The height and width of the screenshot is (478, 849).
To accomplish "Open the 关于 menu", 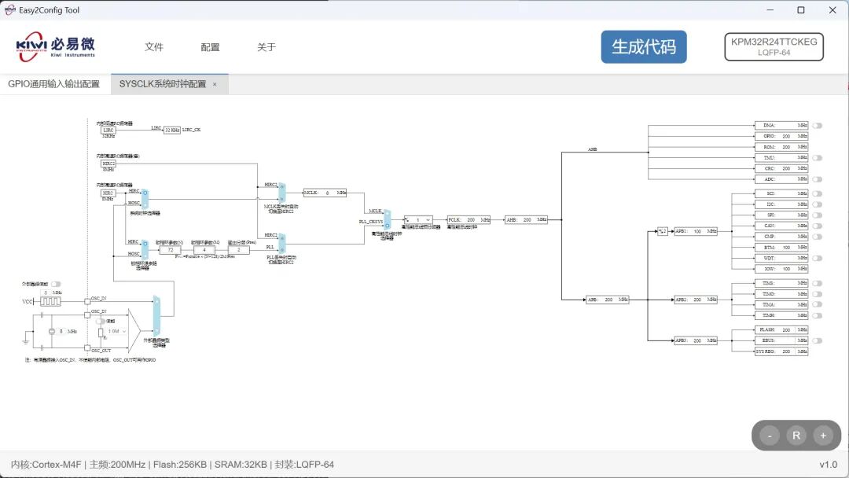I will pyautogui.click(x=266, y=47).
